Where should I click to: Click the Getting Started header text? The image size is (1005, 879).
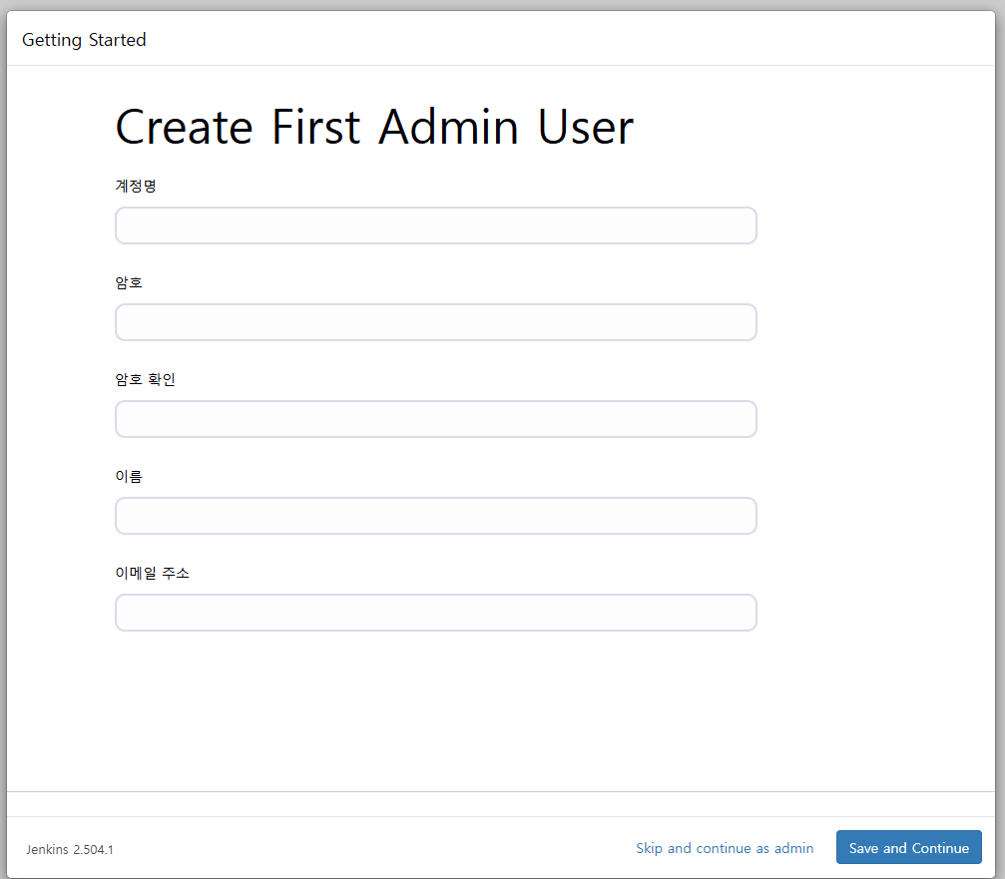[x=84, y=40]
